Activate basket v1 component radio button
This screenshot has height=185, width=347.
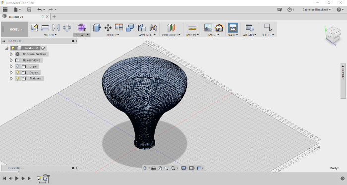(43, 48)
